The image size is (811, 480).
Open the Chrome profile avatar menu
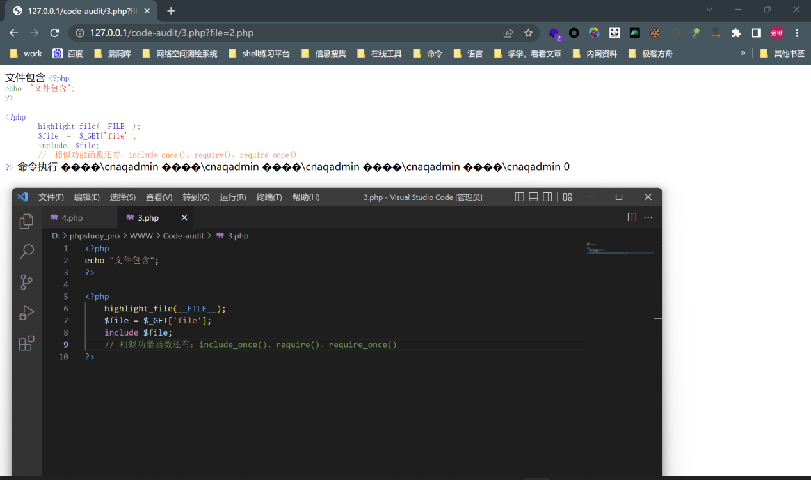tap(776, 33)
